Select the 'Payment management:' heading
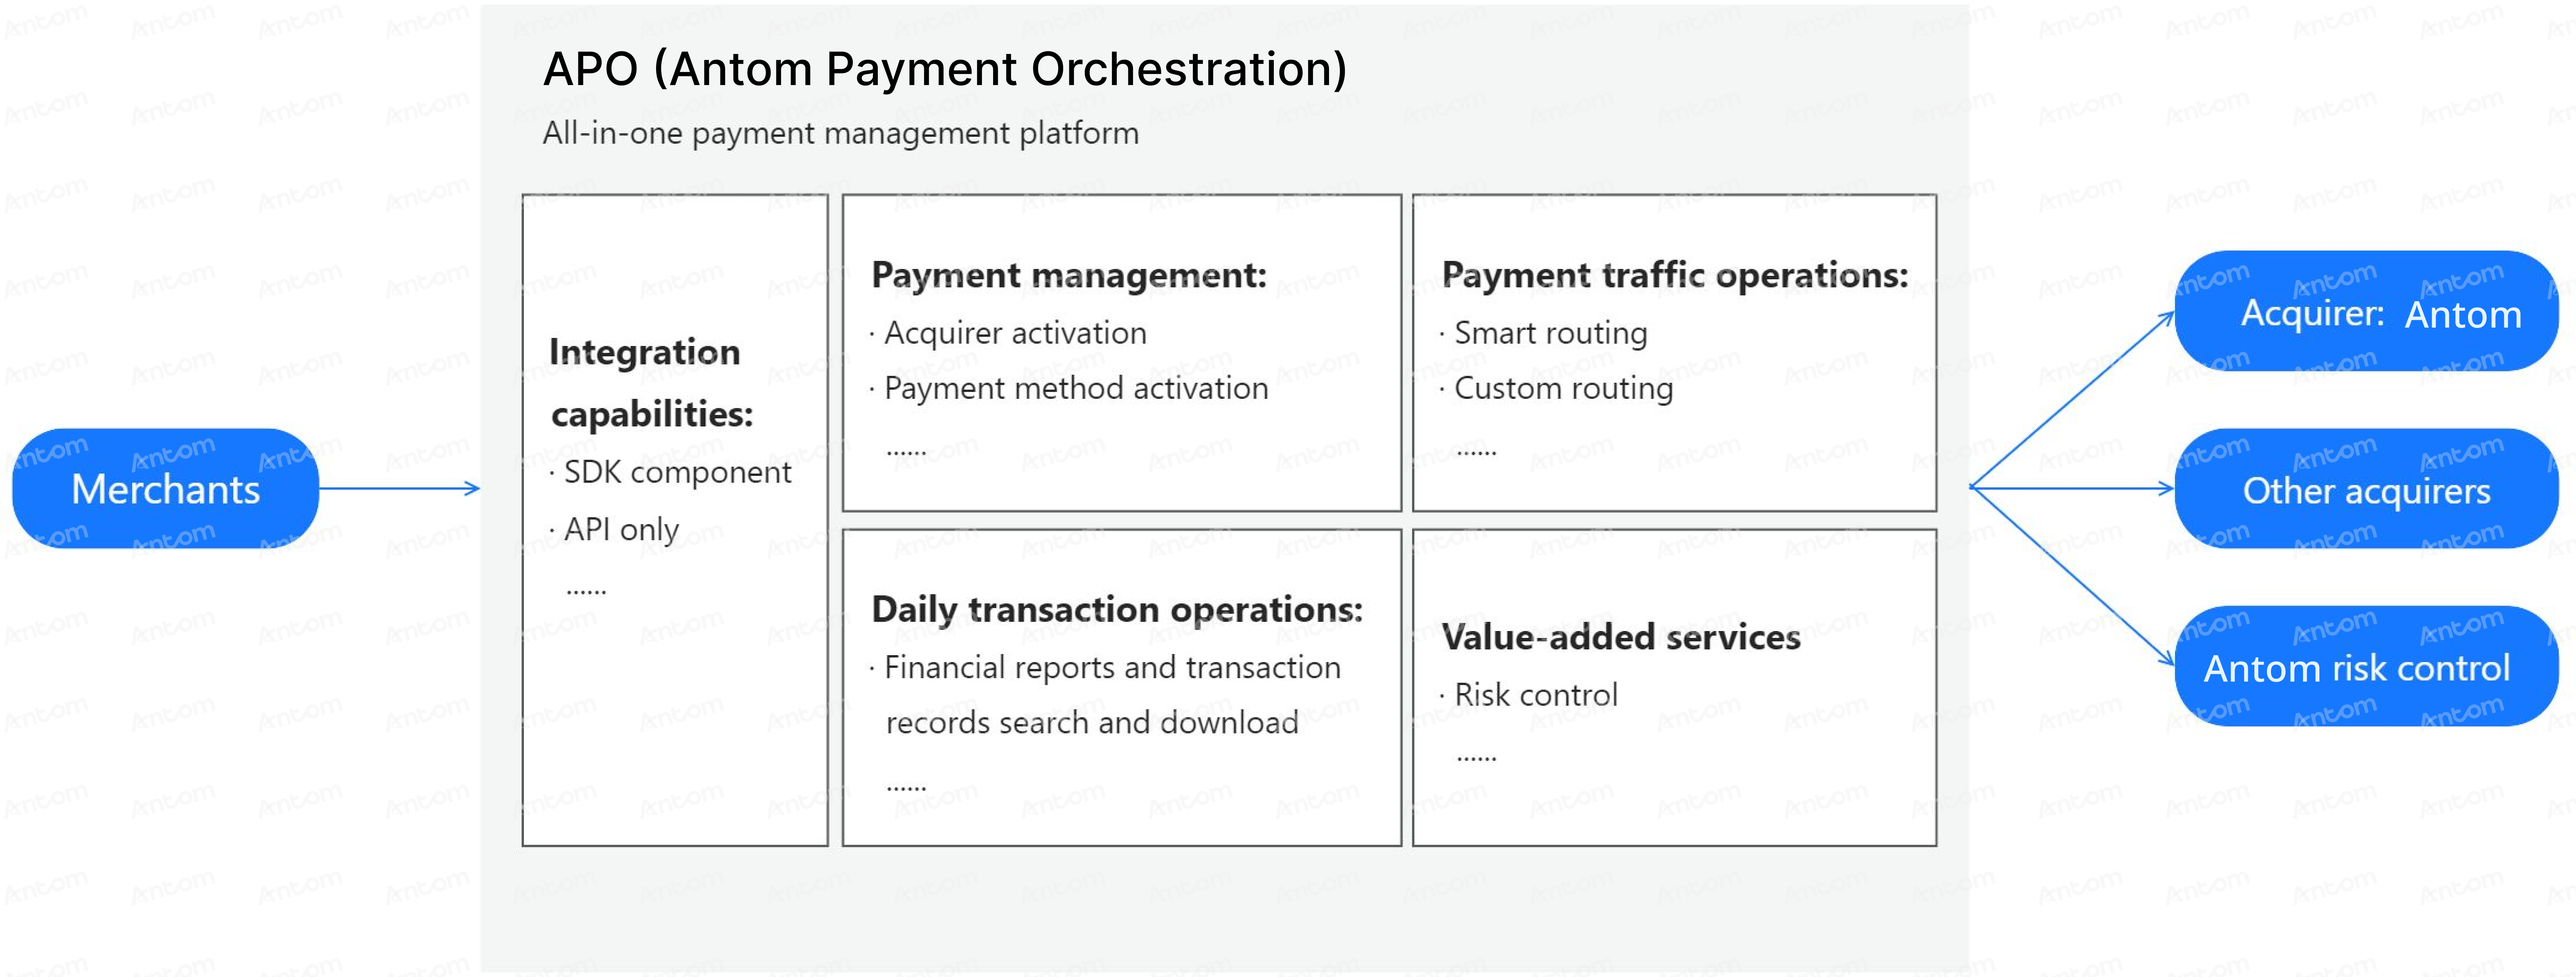Image resolution: width=2576 pixels, height=977 pixels. (1069, 275)
